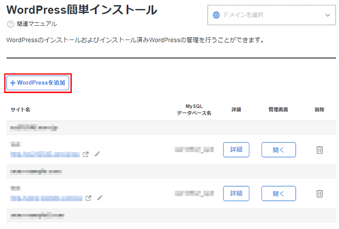Open the ドメインを選択 dropdown
The image size is (339, 229).
(271, 15)
